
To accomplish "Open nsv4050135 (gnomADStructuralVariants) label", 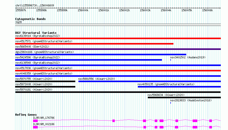I will (166, 84).
